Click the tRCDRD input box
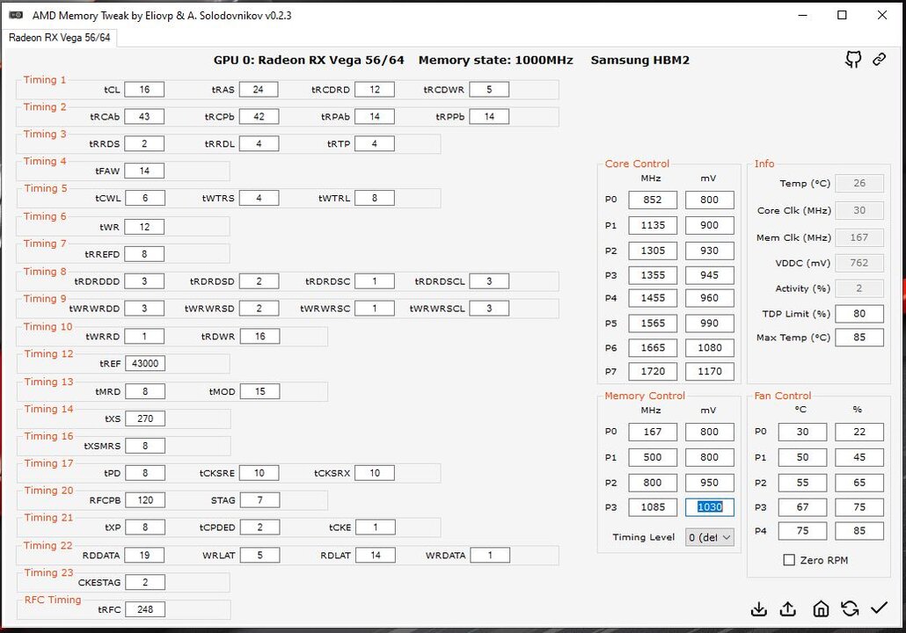906x633 pixels. (x=375, y=90)
